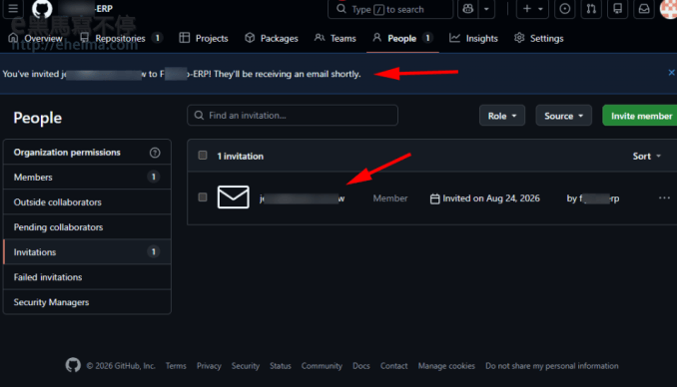Open the repositories icon in header
The width and height of the screenshot is (677, 387).
617,9
